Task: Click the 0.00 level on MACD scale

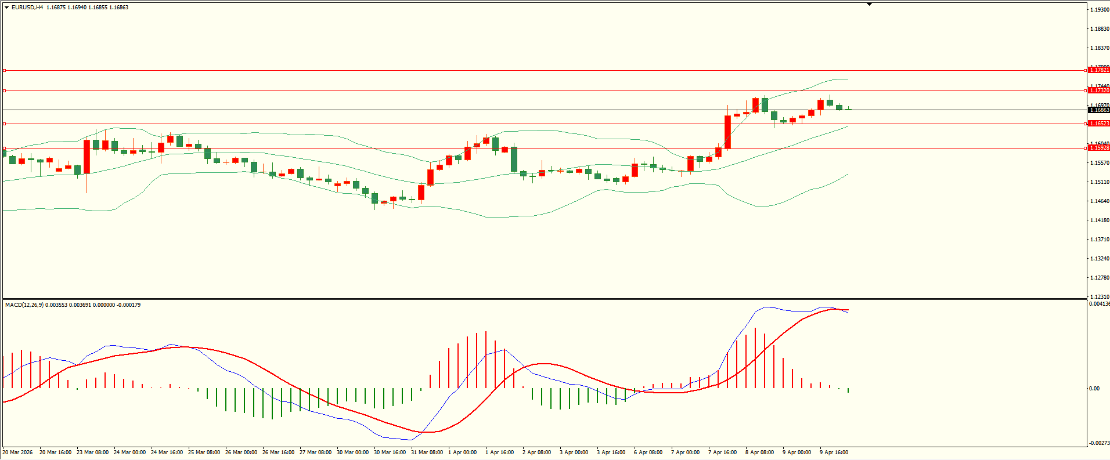Action: click(1094, 389)
